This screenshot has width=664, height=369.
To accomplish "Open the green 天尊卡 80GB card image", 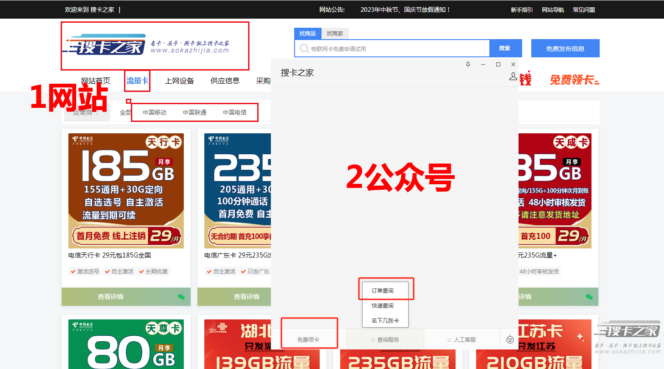I will tap(126, 344).
